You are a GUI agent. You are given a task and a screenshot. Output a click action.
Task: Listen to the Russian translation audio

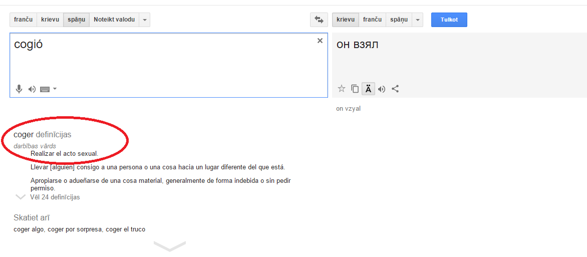click(x=382, y=89)
